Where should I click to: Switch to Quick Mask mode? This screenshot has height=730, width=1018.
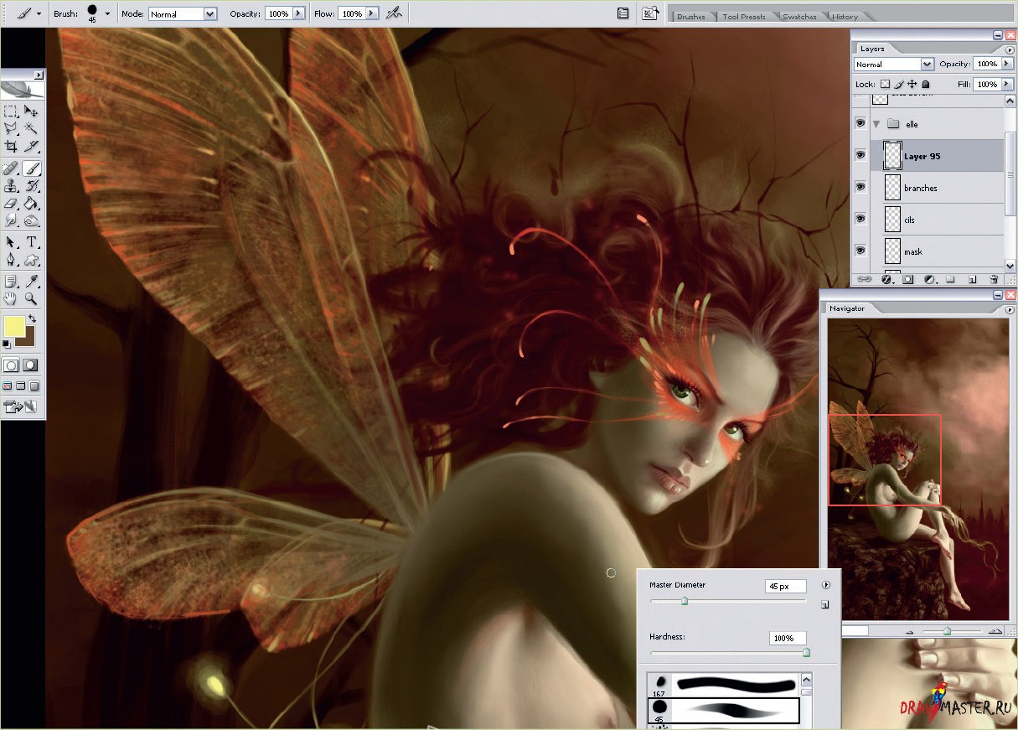(31, 365)
